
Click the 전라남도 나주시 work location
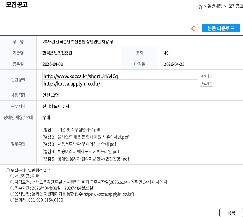click(56, 106)
